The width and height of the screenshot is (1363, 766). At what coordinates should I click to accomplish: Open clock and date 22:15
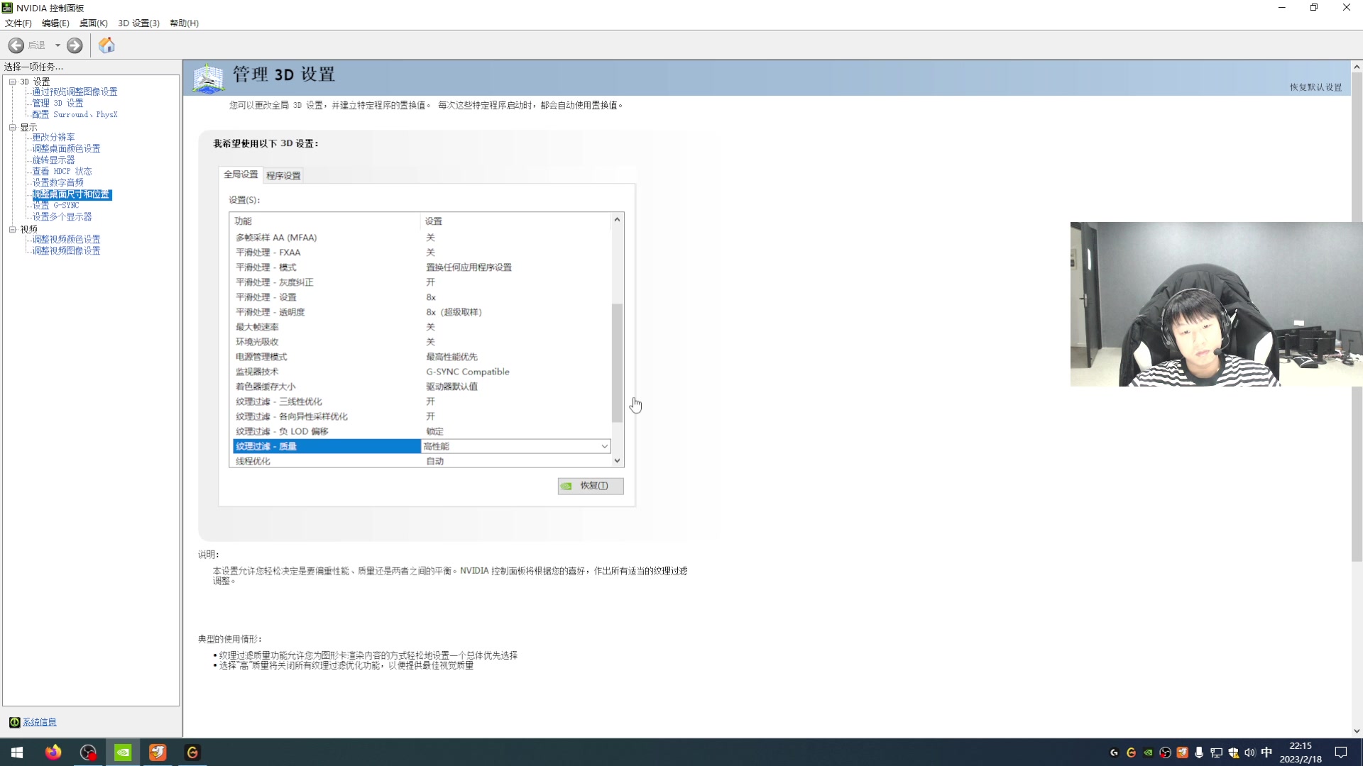[1301, 753]
